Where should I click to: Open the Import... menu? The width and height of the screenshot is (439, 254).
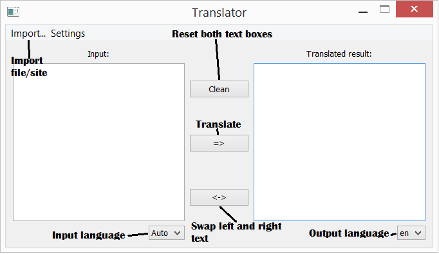pyautogui.click(x=28, y=34)
